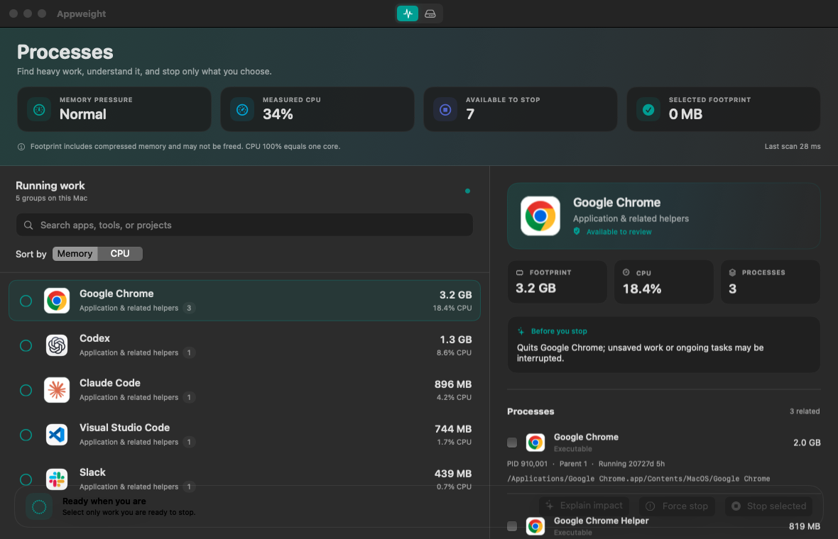Select the Slack group radio circle
The height and width of the screenshot is (539, 838).
pyautogui.click(x=26, y=479)
